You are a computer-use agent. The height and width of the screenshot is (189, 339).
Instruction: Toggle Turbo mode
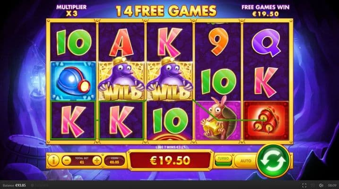coord(223,161)
